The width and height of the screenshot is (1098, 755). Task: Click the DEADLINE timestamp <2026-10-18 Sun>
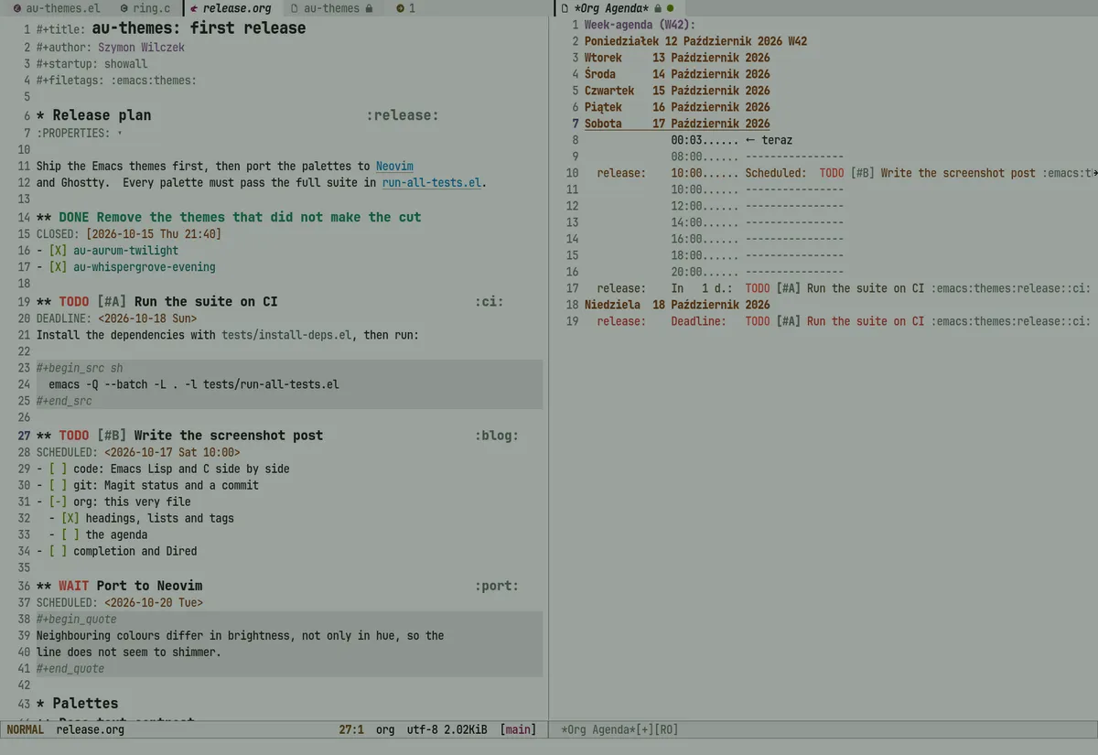(x=147, y=318)
